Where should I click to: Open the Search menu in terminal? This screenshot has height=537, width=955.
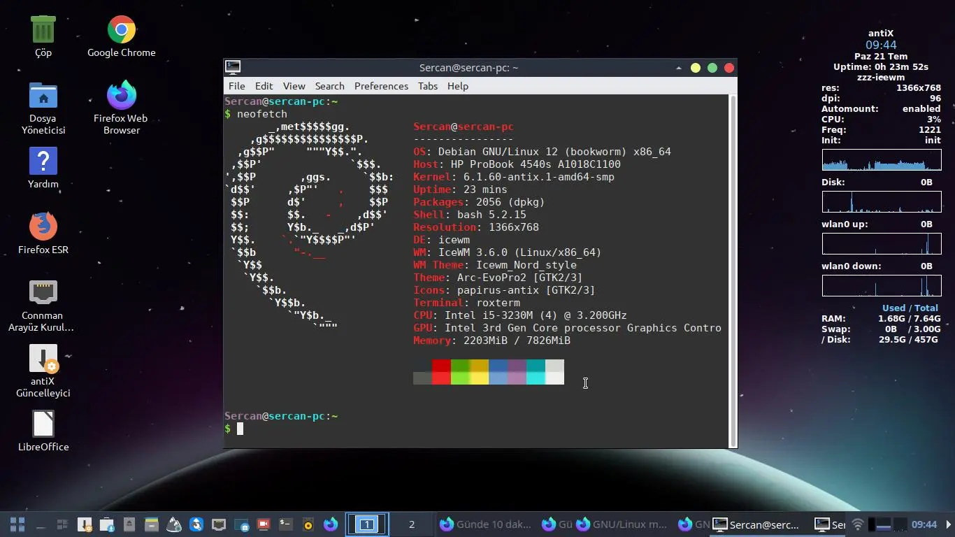(x=329, y=86)
